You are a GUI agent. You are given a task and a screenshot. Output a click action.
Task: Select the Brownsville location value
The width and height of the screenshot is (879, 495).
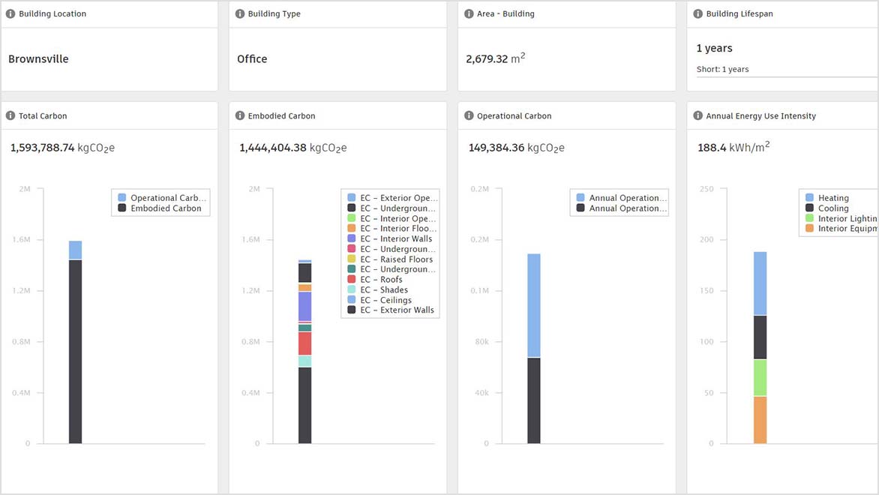[37, 58]
